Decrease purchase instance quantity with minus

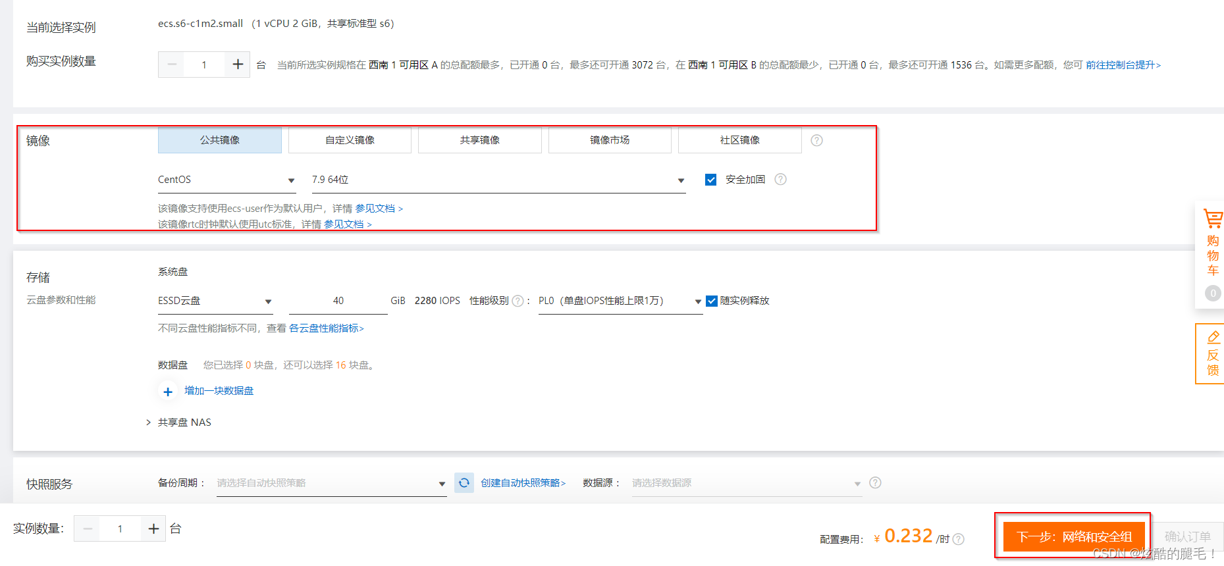click(172, 64)
